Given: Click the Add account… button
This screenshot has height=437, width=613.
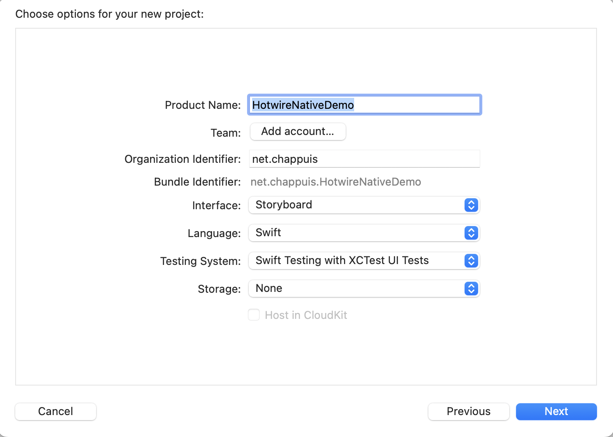Looking at the screenshot, I should (x=298, y=132).
